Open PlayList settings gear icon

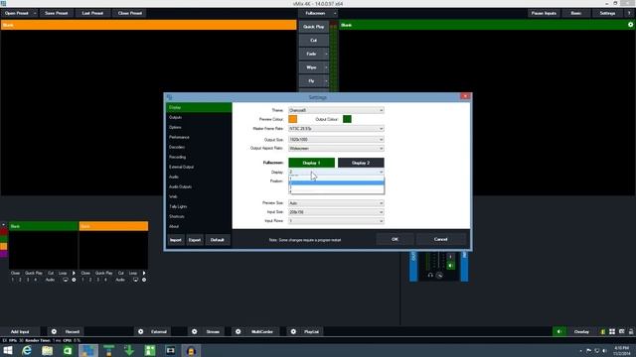(293, 331)
